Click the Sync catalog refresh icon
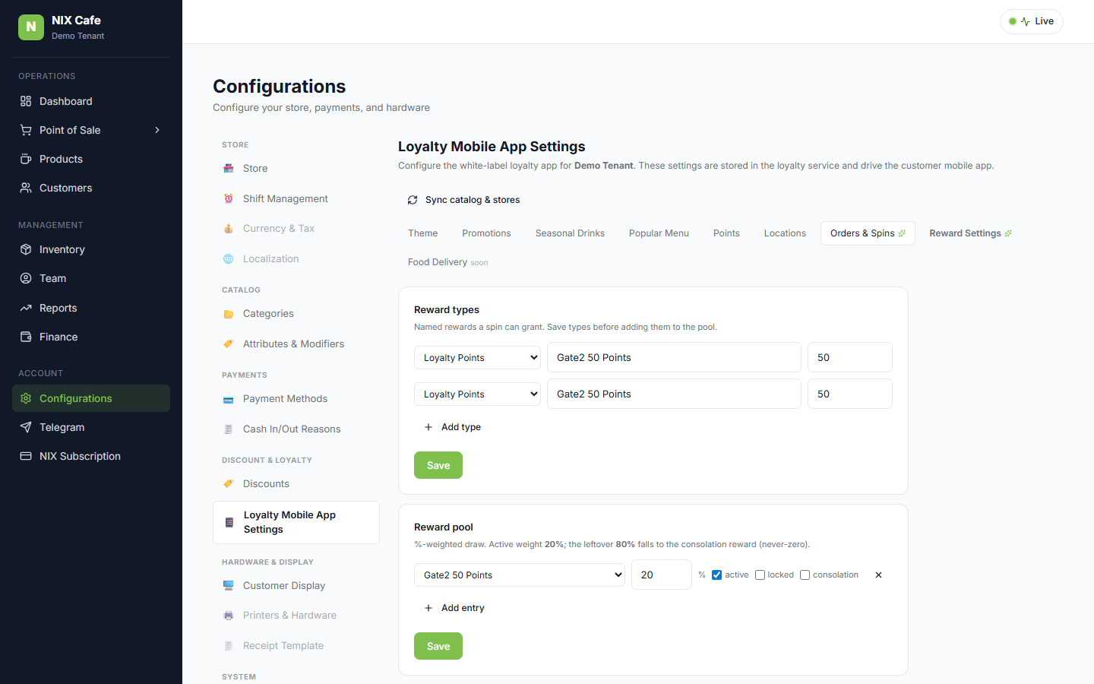 coord(413,200)
